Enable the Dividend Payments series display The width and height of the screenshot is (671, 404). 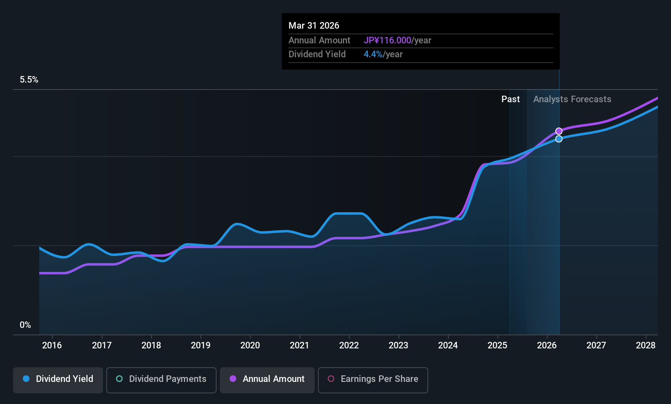point(161,379)
